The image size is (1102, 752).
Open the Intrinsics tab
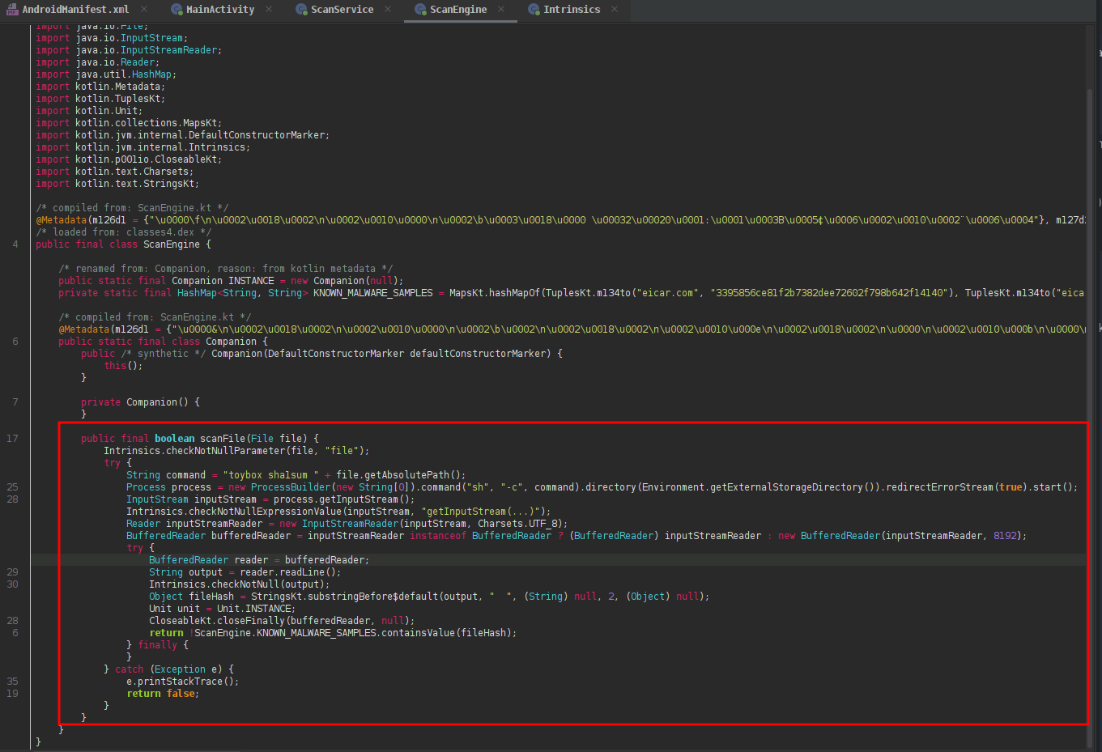click(572, 10)
